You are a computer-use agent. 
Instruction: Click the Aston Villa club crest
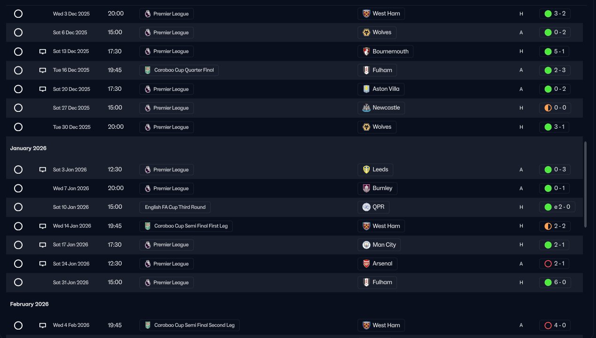367,89
